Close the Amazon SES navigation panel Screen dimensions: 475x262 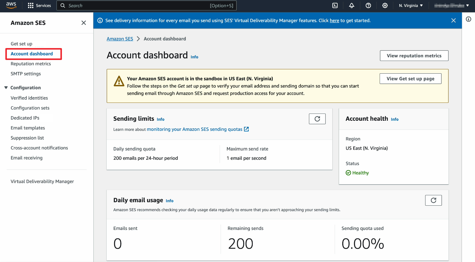[83, 23]
